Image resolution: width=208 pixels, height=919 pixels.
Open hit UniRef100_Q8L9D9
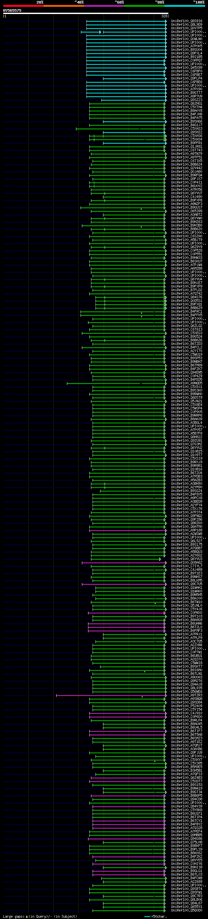coord(187,25)
